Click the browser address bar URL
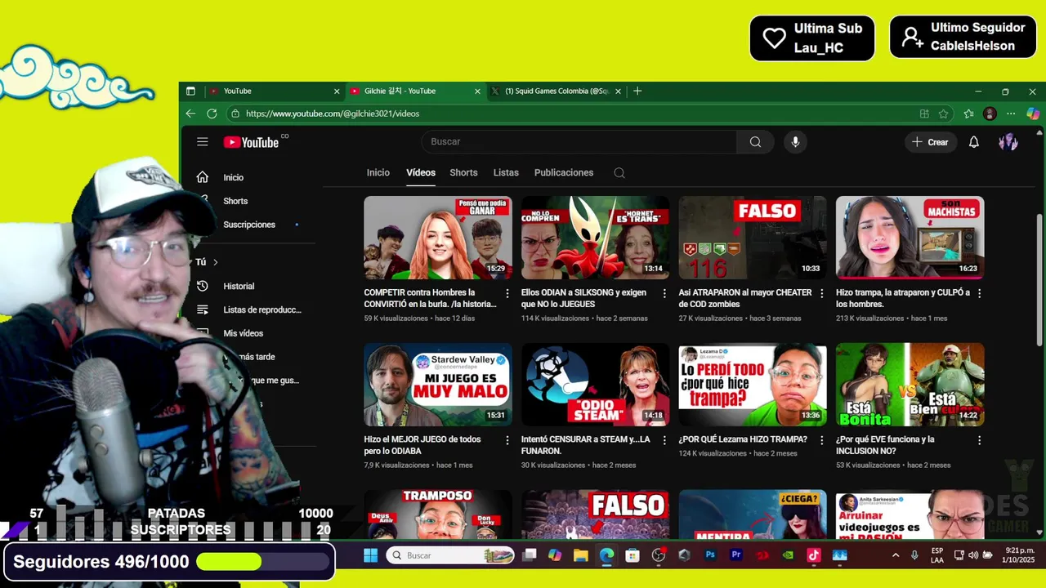 coord(332,114)
